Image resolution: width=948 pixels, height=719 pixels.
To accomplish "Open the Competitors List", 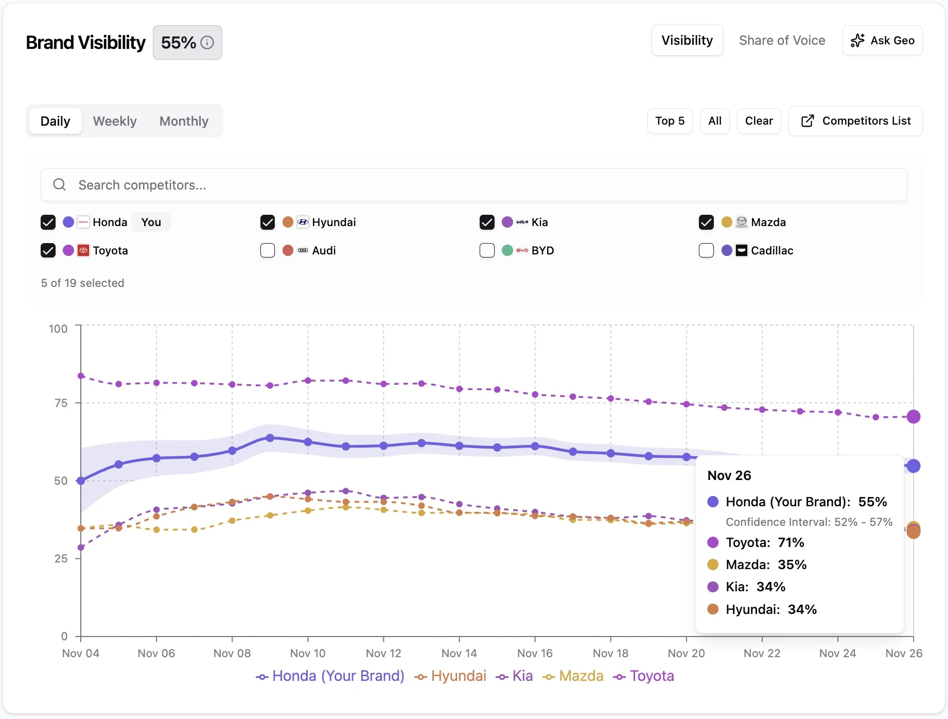I will 855,121.
